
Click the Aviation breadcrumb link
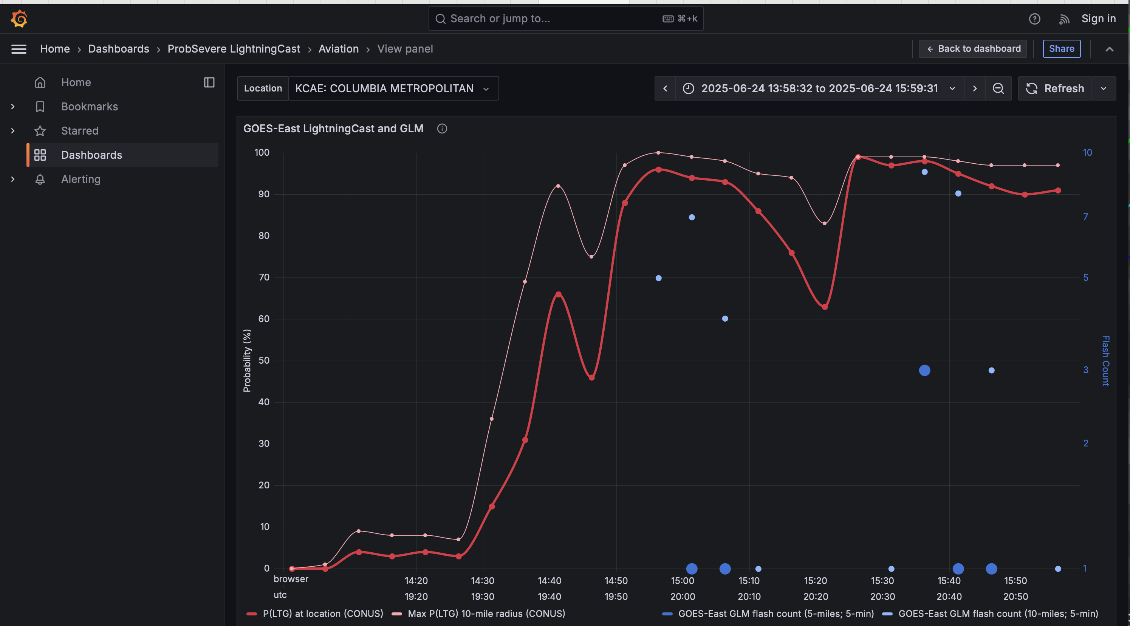click(338, 49)
